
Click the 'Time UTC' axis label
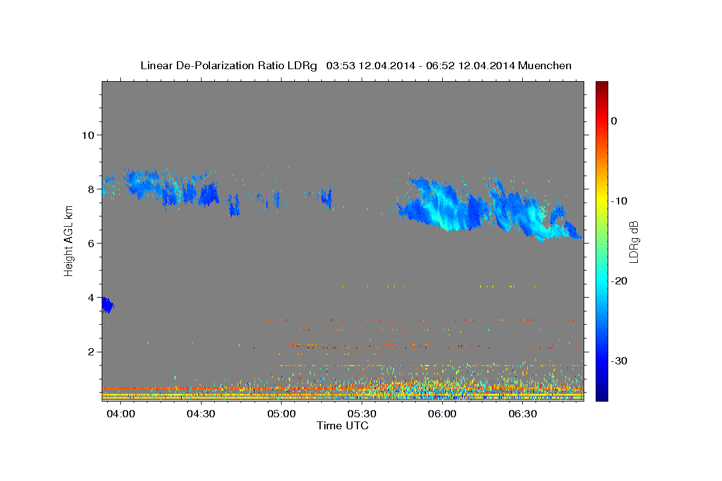(x=342, y=426)
